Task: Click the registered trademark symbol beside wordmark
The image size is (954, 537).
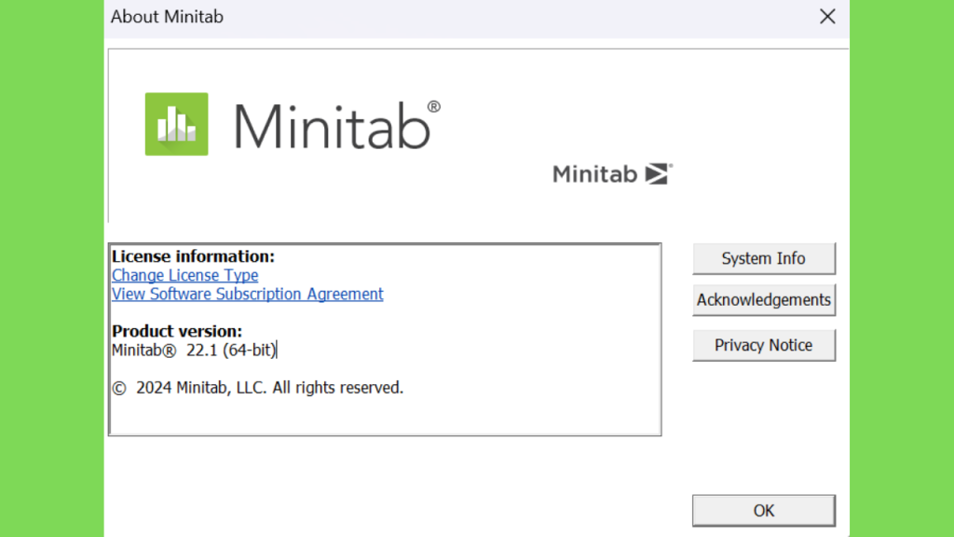Action: pos(434,106)
